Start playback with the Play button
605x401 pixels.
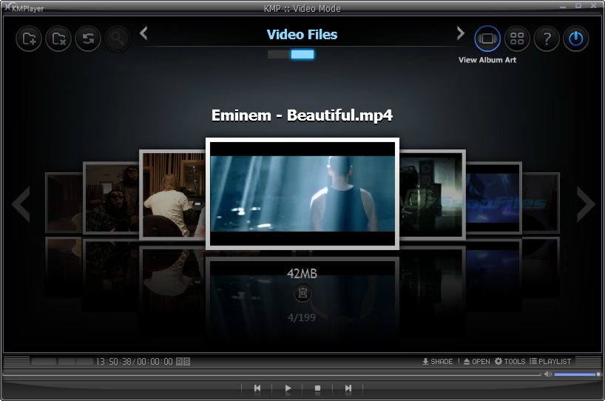click(x=288, y=388)
